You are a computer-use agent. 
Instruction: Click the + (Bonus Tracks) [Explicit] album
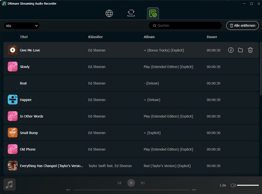pos(164,50)
